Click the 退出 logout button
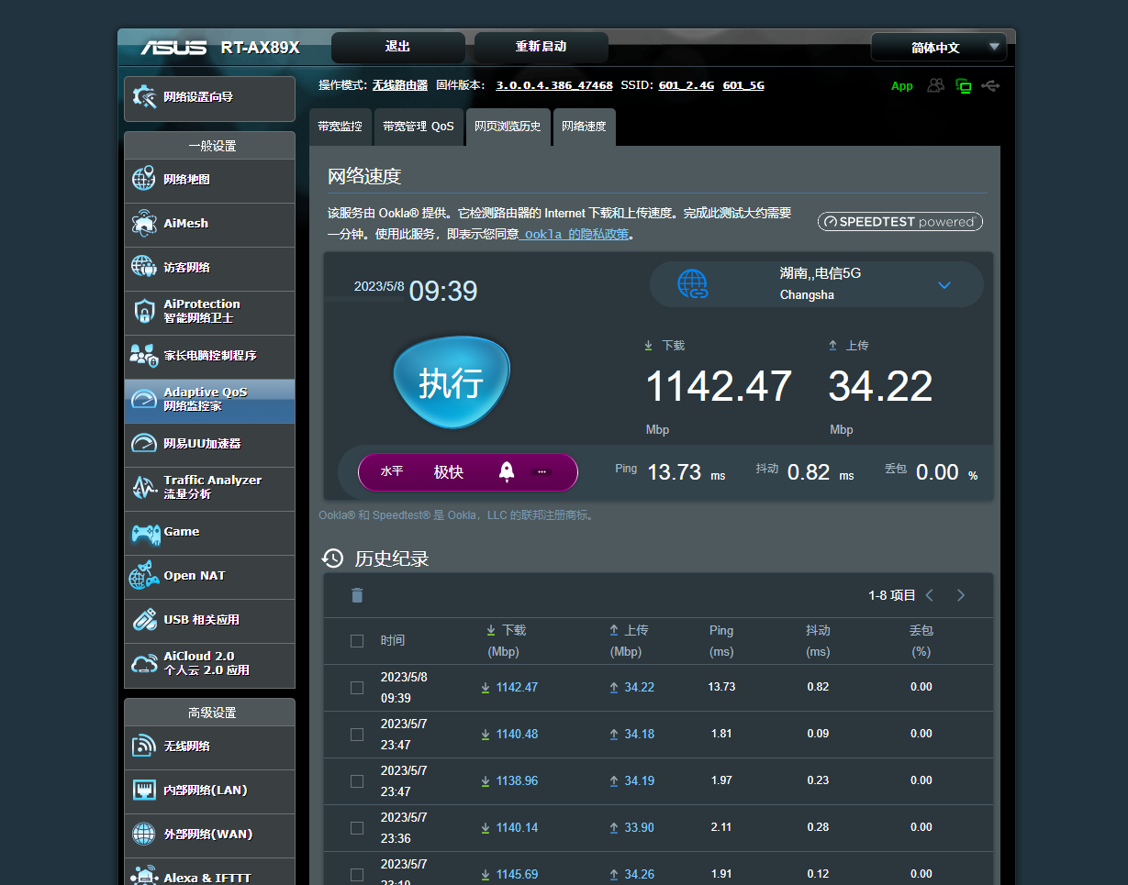 click(x=398, y=47)
